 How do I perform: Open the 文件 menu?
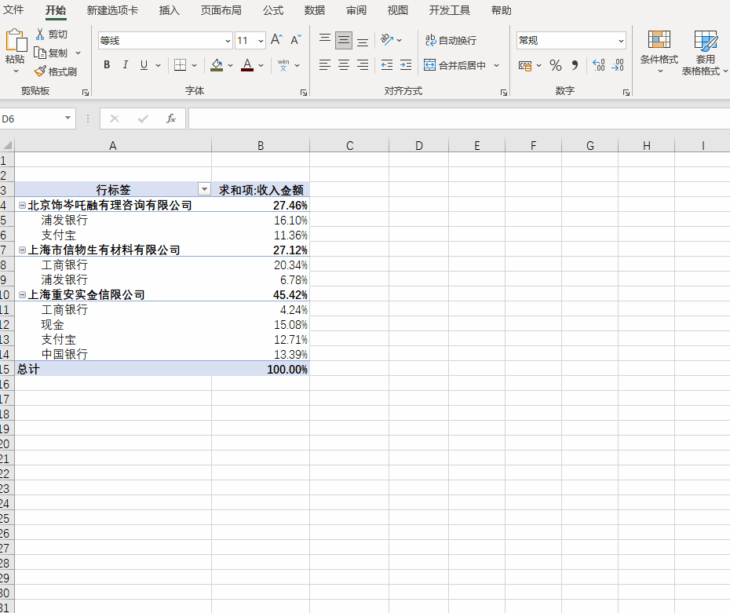click(x=13, y=9)
